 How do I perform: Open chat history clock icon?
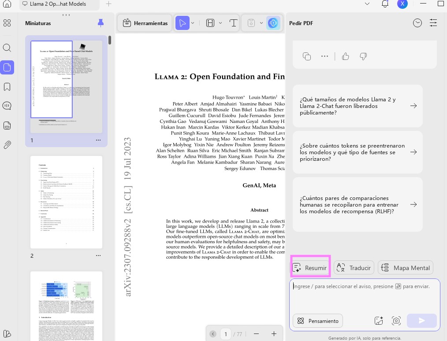pyautogui.click(x=417, y=23)
